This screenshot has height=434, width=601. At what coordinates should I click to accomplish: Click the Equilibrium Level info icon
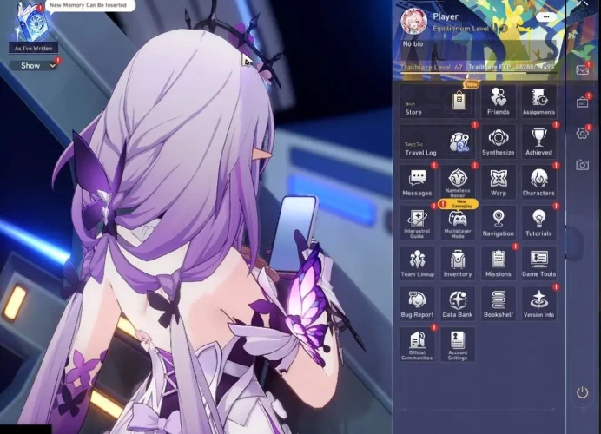[x=504, y=29]
